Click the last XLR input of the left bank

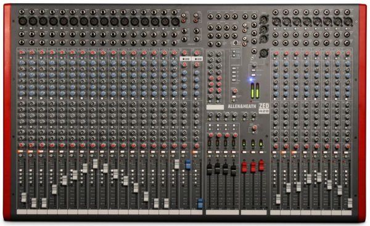[175, 22]
